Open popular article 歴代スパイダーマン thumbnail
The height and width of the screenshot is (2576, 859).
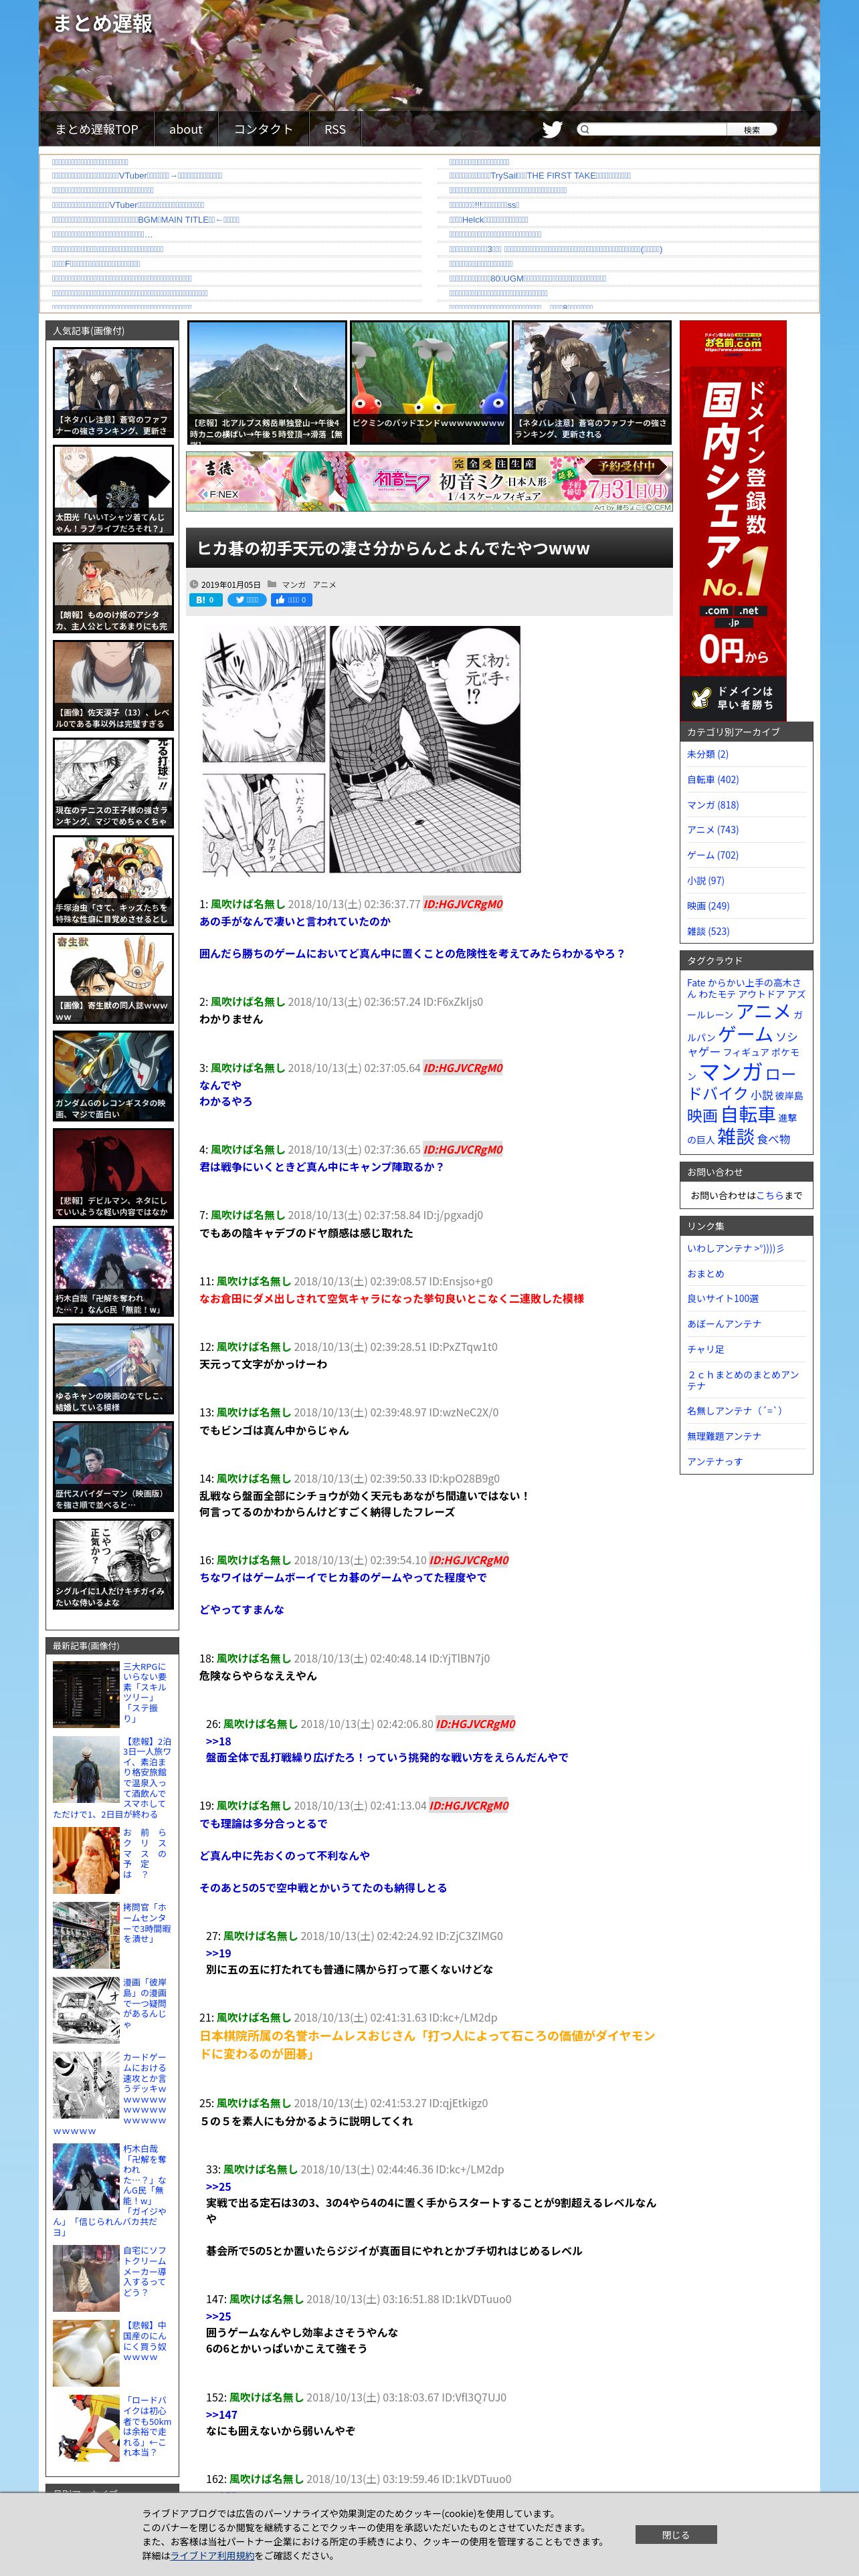(x=113, y=1467)
